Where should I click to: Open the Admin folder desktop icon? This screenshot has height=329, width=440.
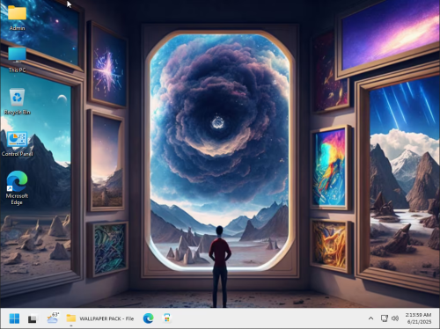[x=17, y=18]
